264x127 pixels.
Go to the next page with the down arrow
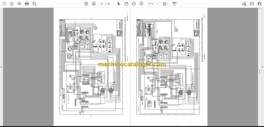(94, 4)
